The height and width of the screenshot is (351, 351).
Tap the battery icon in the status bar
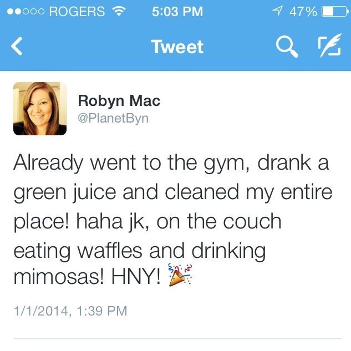[335, 12]
